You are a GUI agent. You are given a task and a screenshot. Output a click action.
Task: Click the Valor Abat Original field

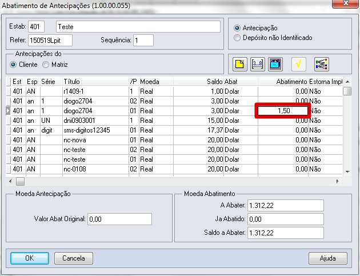pyautogui.click(x=119, y=219)
